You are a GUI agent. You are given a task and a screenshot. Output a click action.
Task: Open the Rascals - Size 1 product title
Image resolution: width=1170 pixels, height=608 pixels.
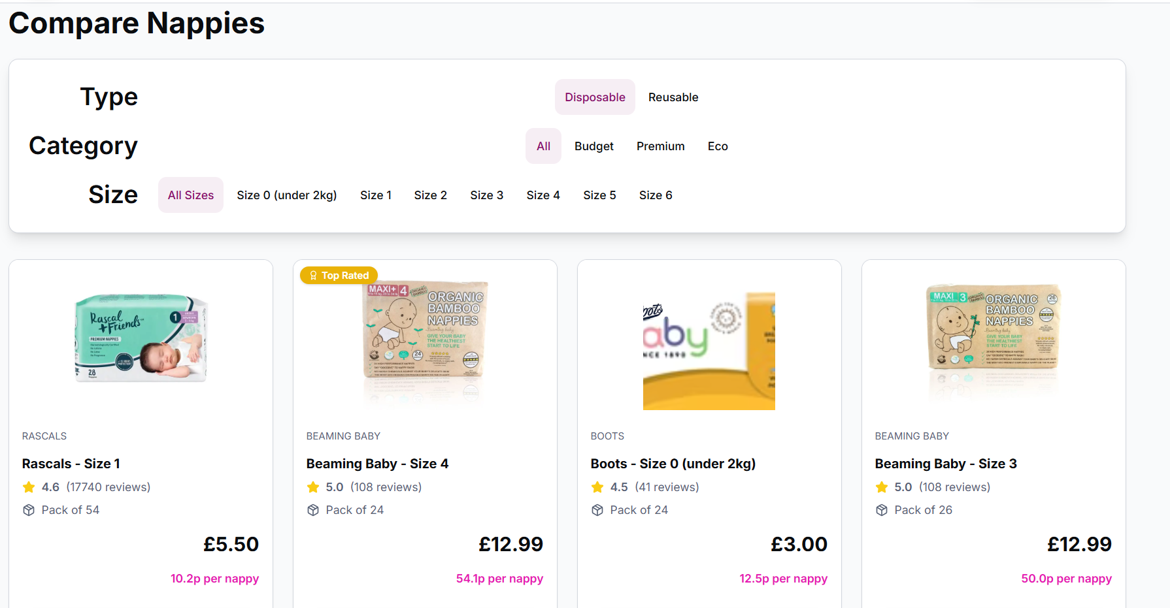[x=71, y=464]
